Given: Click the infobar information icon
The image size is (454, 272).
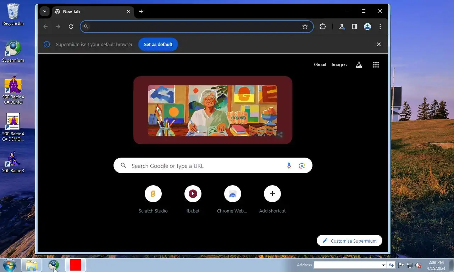Looking at the screenshot, I should click(x=47, y=44).
